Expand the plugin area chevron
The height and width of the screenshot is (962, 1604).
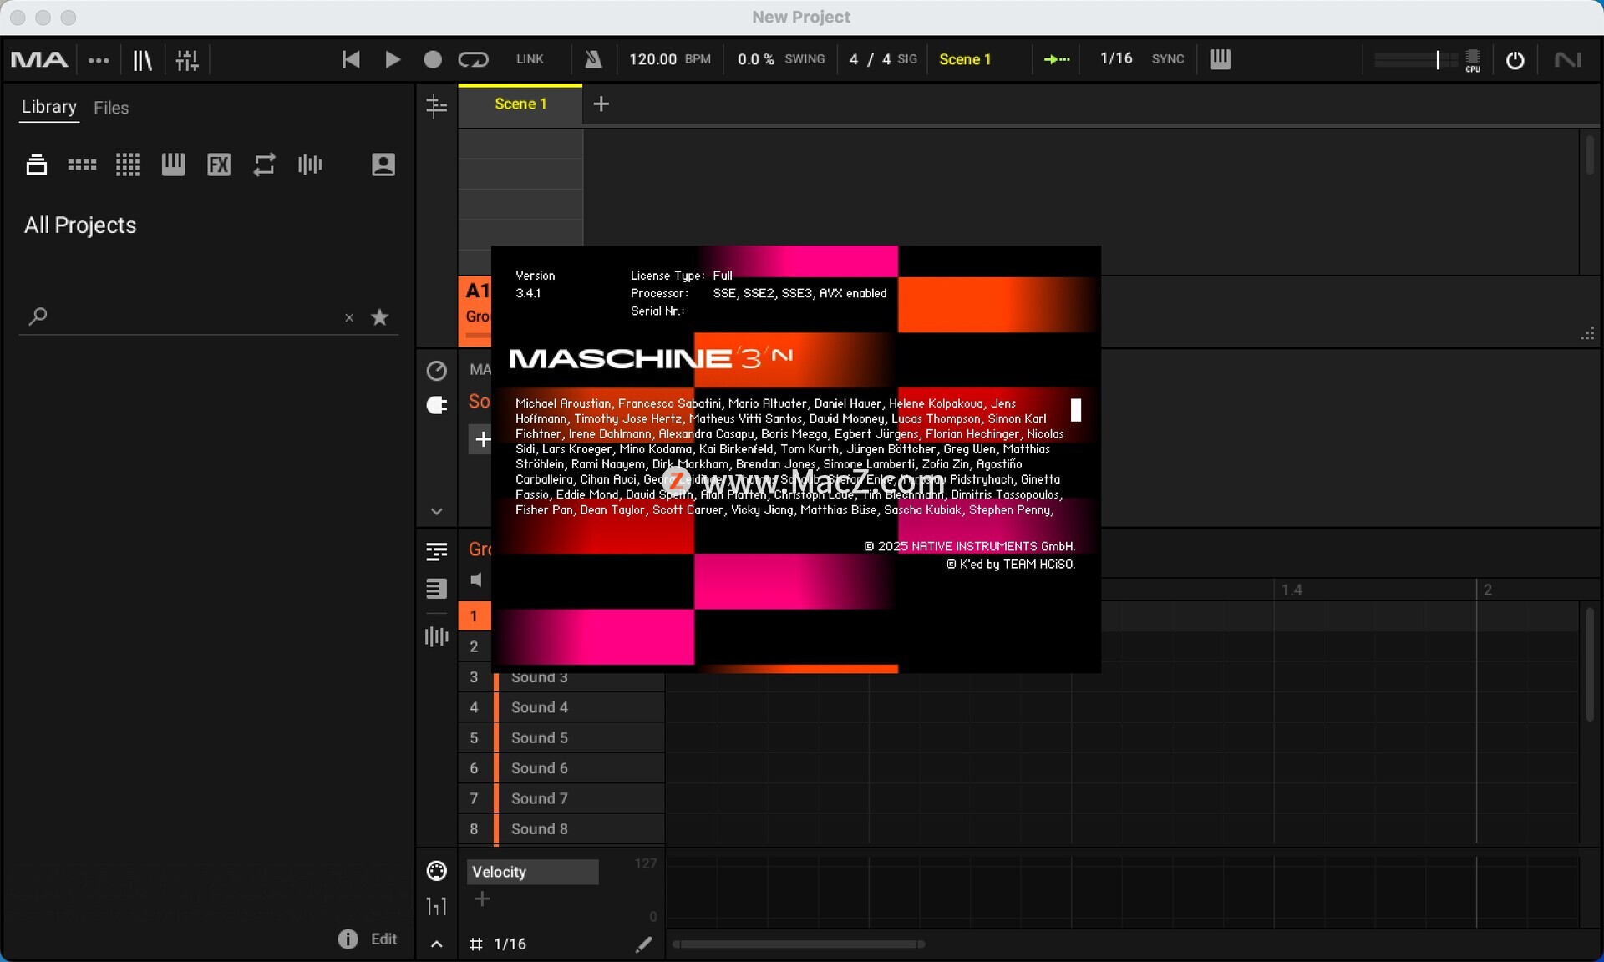coord(436,511)
